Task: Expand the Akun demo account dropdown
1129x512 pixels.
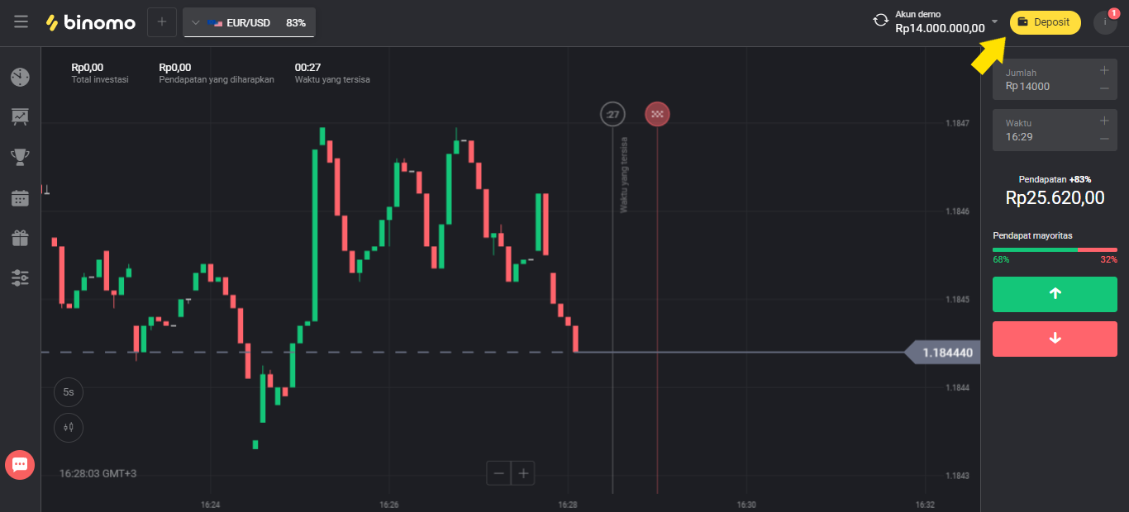Action: pyautogui.click(x=994, y=21)
